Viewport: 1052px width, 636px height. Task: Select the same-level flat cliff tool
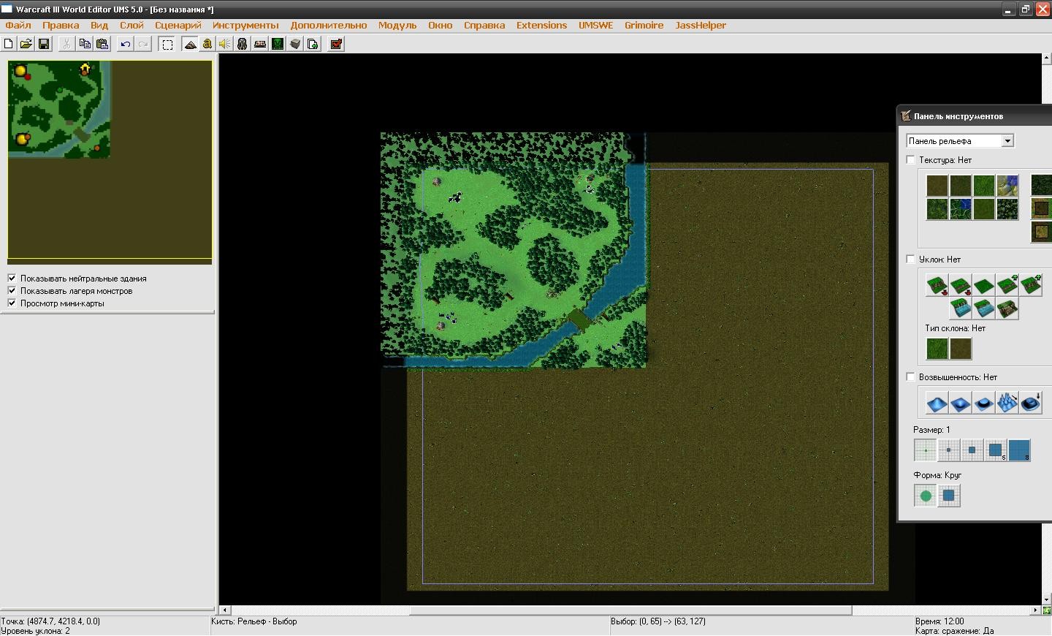pos(984,285)
